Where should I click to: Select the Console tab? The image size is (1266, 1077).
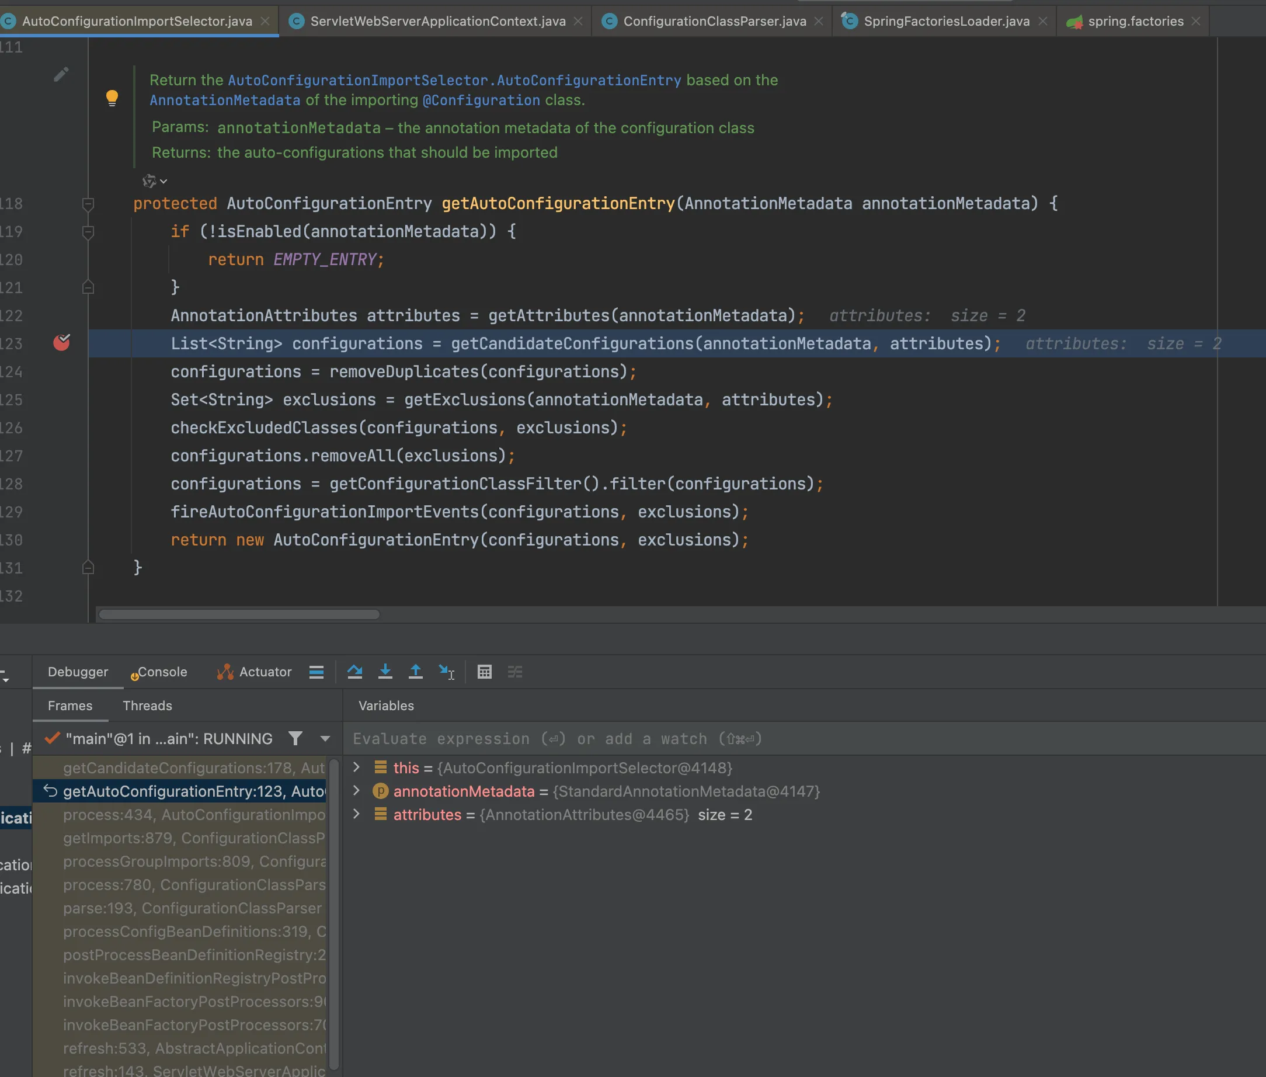(159, 672)
